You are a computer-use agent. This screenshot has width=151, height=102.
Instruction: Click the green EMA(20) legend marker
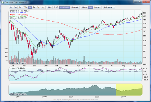pyautogui.click(x=11, y=16)
